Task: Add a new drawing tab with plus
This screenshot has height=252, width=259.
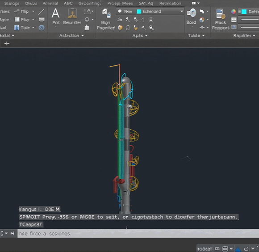Action: (x=7, y=43)
